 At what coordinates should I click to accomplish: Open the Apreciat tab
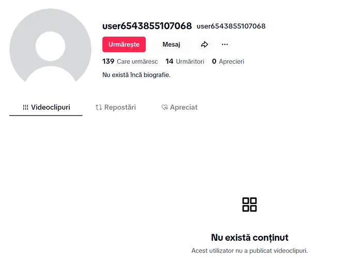(179, 108)
